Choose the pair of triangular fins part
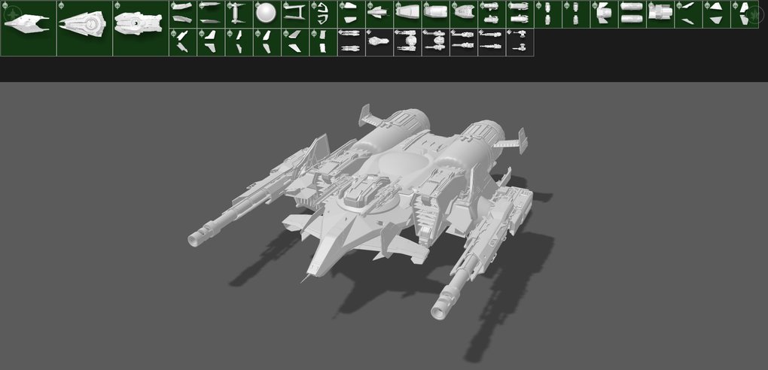Screen dimensions: 768x370 tap(717, 14)
